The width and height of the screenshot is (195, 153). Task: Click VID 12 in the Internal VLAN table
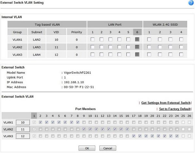56,55
